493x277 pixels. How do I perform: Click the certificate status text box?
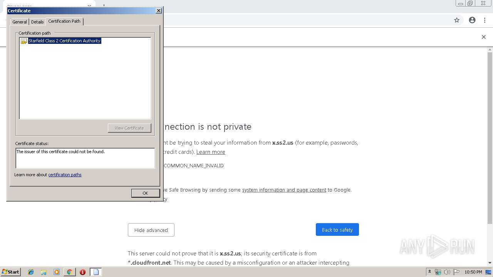click(x=85, y=158)
